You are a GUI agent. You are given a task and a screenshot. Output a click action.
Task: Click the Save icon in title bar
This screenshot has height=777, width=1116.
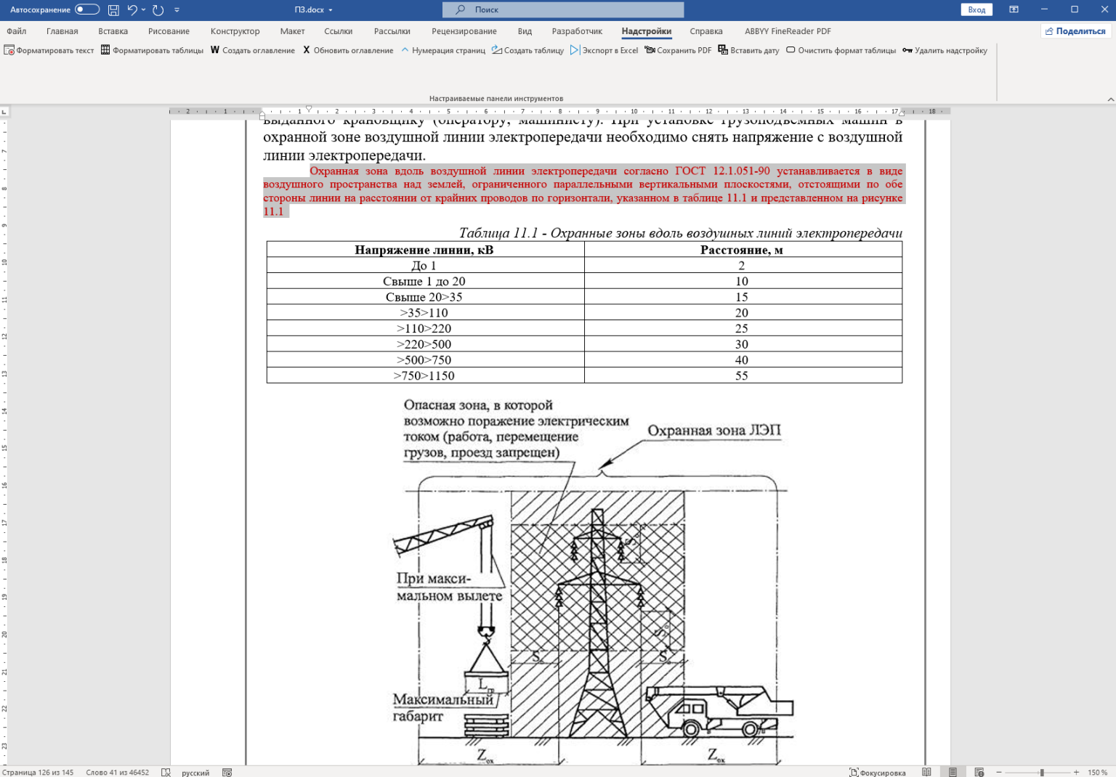(113, 10)
